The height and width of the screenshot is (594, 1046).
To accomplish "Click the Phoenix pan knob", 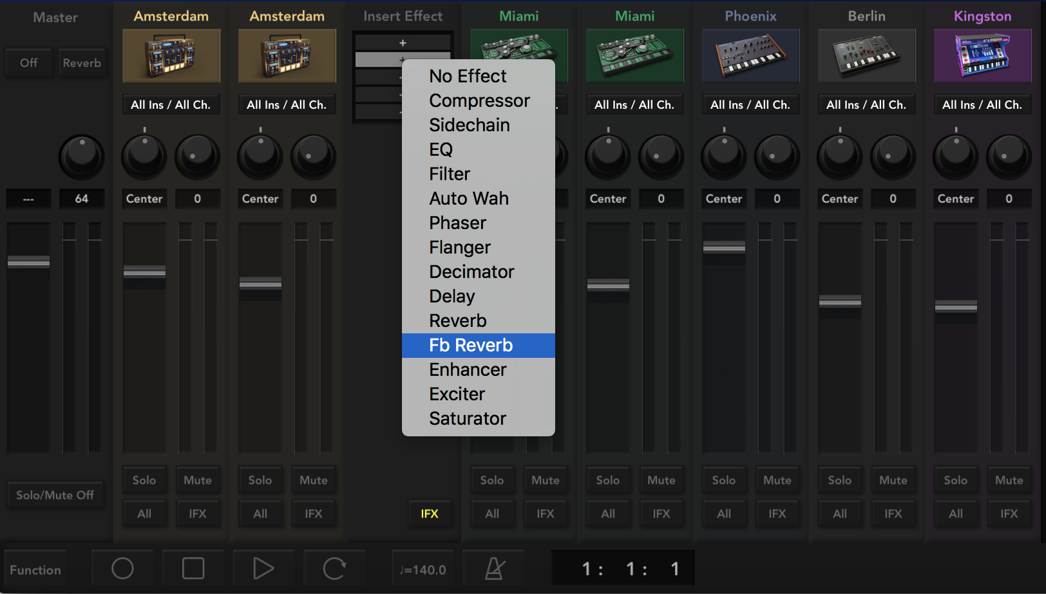I will 724,157.
